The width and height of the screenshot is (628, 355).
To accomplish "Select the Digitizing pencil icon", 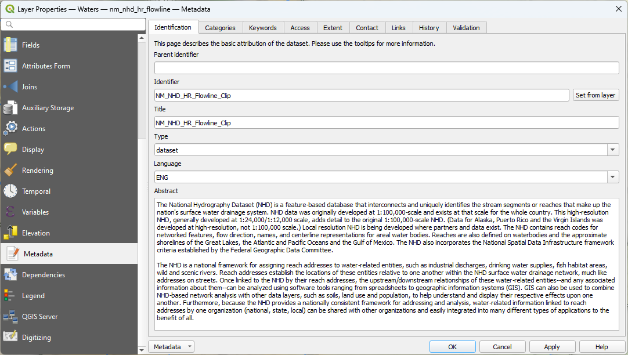I will [x=10, y=337].
